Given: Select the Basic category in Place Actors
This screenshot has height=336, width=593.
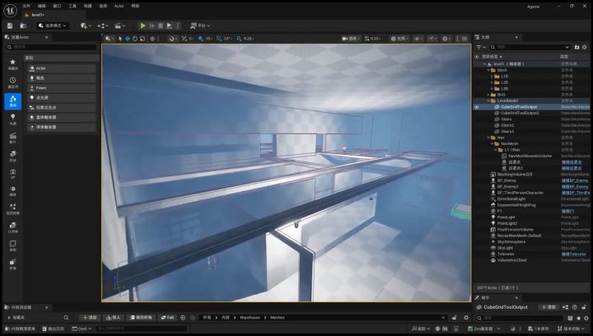Looking at the screenshot, I should click(13, 101).
